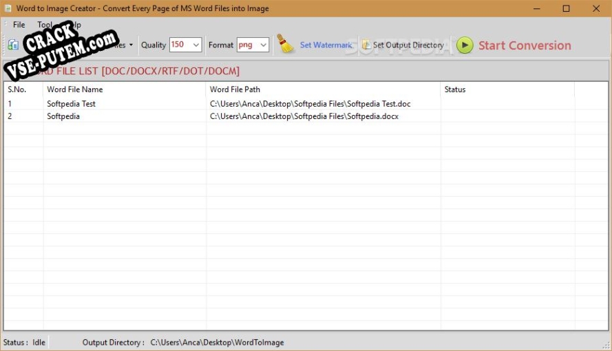Select the Softpedia Test file name
The width and height of the screenshot is (612, 351).
coord(71,104)
